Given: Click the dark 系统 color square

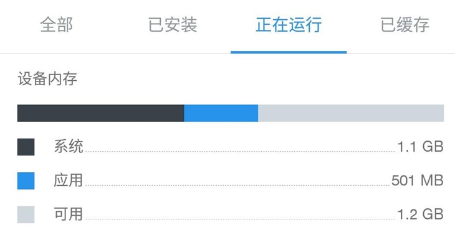Looking at the screenshot, I should [x=26, y=147].
